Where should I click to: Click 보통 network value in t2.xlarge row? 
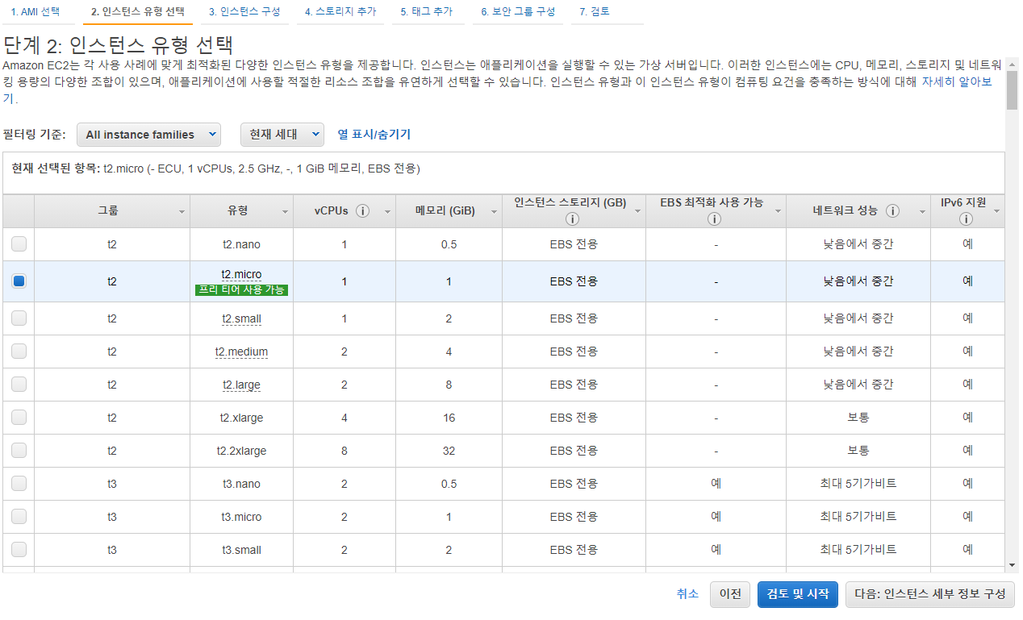858,418
